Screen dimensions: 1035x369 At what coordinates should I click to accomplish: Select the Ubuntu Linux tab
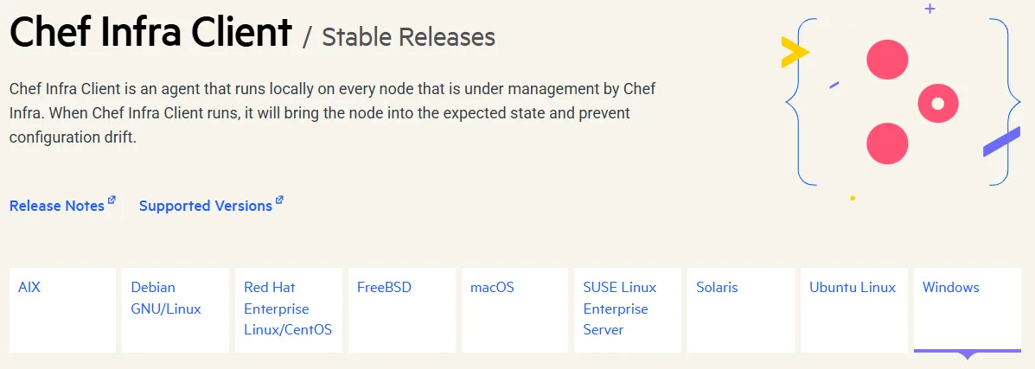(x=853, y=309)
